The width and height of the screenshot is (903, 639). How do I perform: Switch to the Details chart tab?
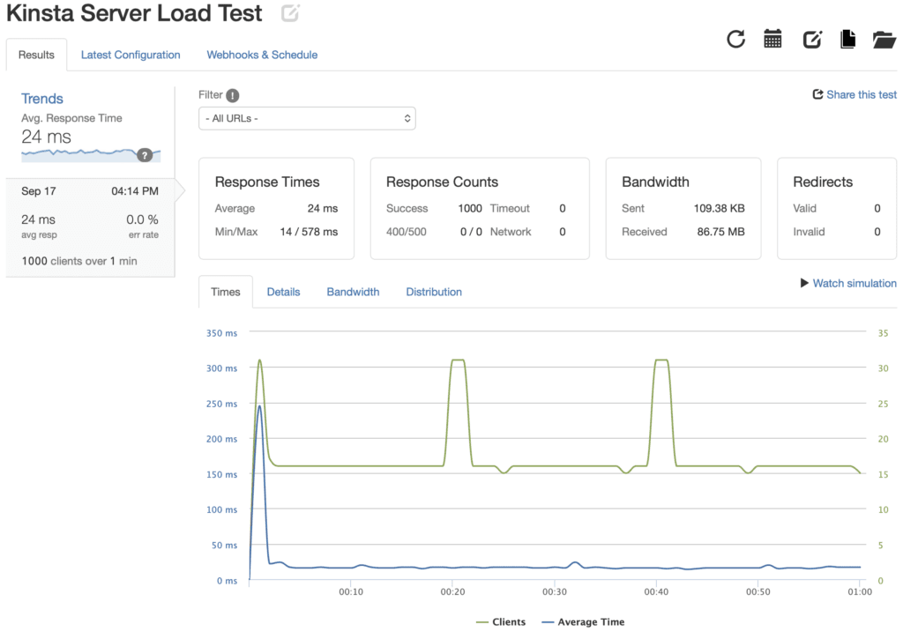tap(283, 292)
